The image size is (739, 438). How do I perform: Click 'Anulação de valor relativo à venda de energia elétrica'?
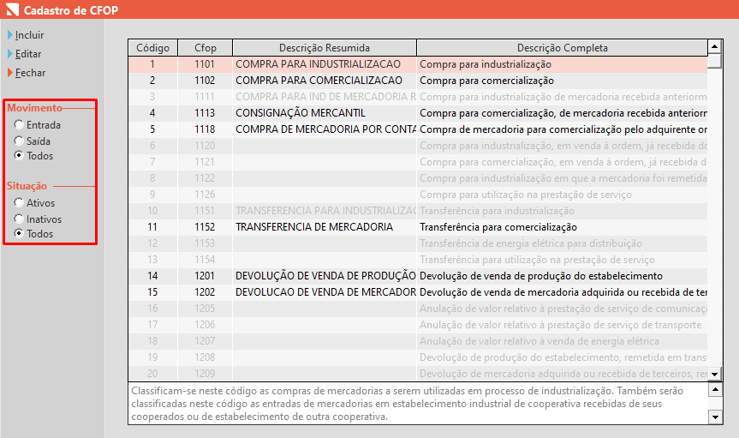pos(539,341)
